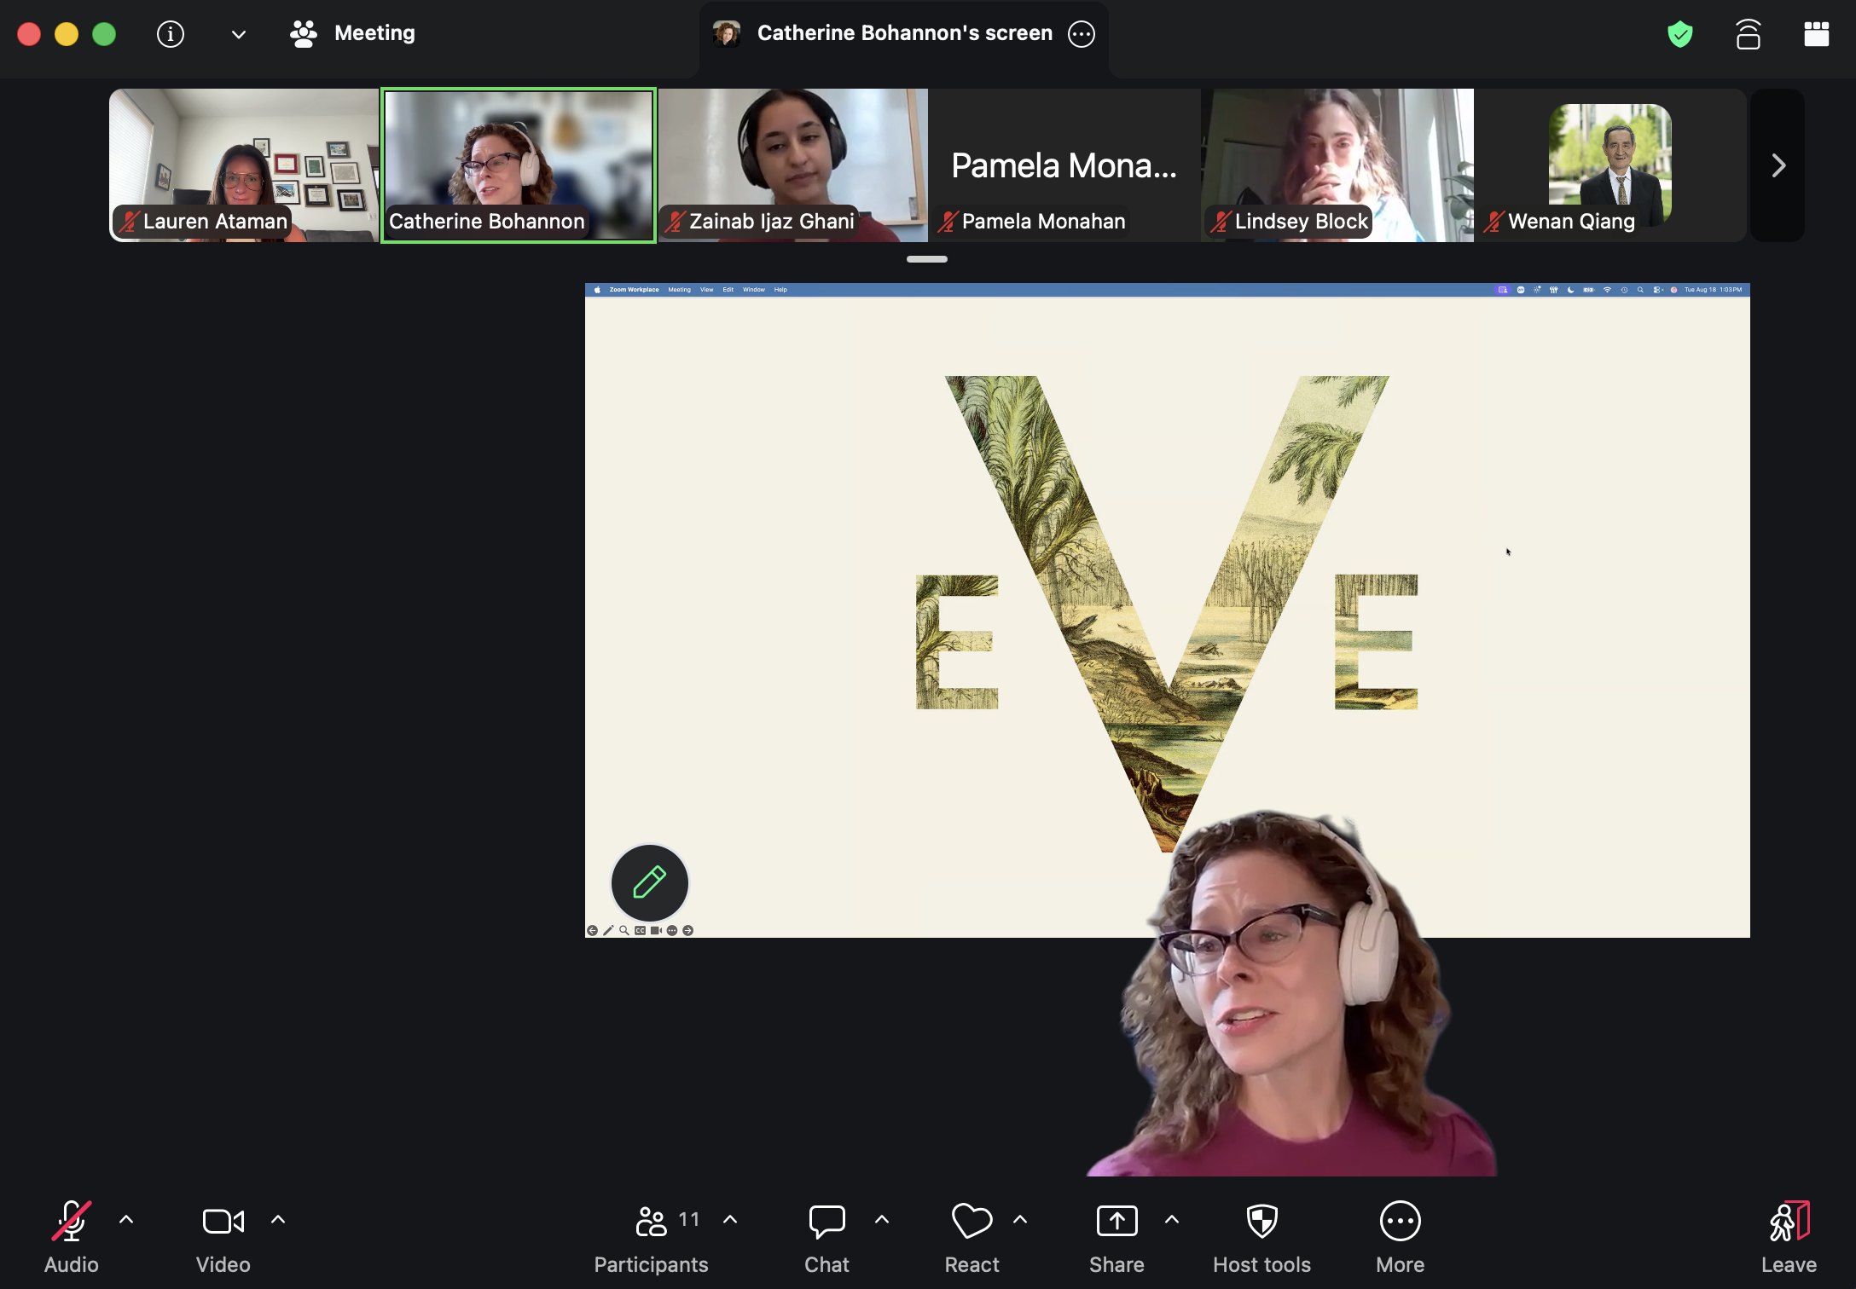The width and height of the screenshot is (1856, 1289).
Task: Open the Participants panel
Action: point(652,1237)
